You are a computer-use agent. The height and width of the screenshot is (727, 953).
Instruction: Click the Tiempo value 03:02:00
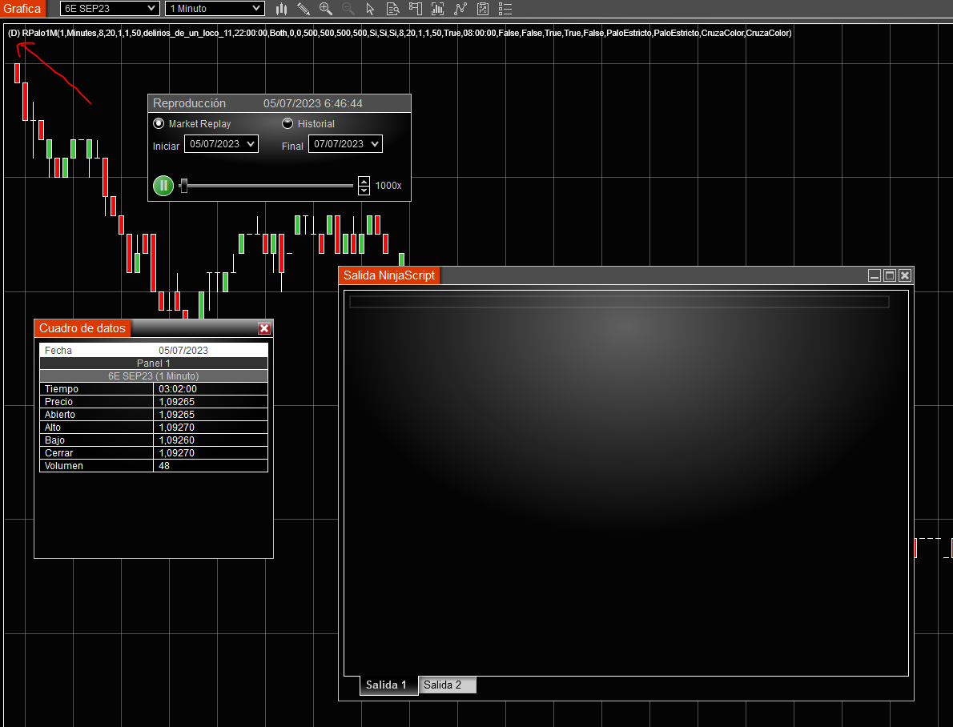point(178,389)
